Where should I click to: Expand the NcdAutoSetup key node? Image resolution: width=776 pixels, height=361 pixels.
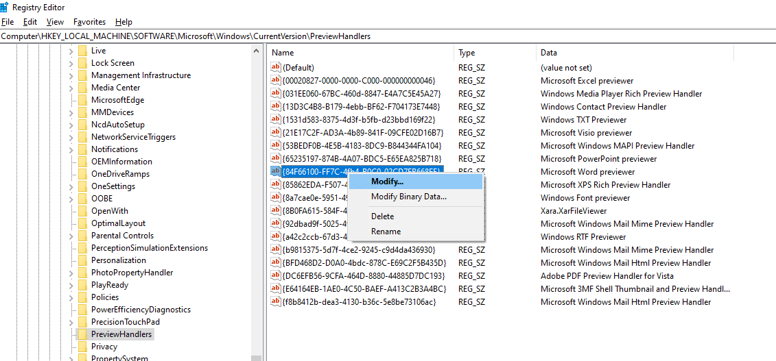(71, 125)
